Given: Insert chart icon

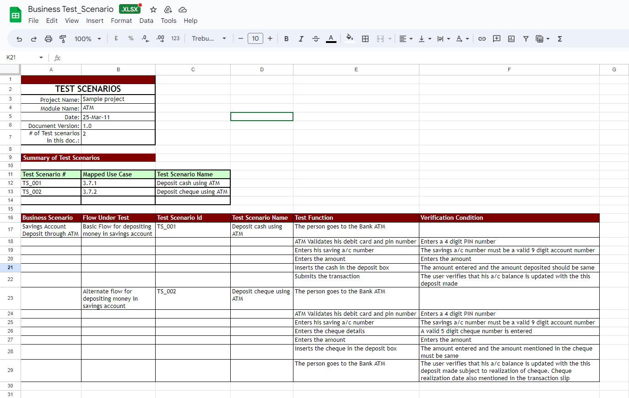Looking at the screenshot, I should click(x=511, y=39).
